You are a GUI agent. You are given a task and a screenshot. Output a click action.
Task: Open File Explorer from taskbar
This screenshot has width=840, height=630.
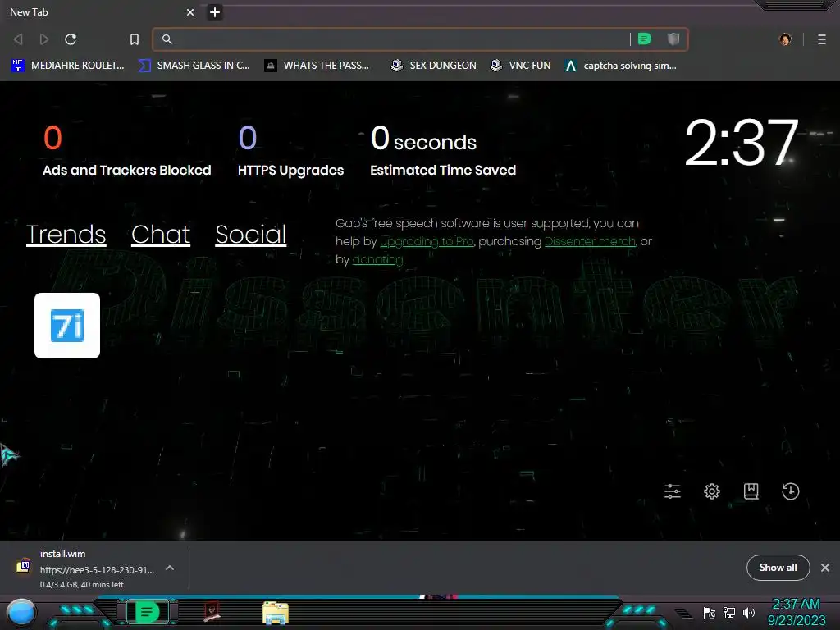pyautogui.click(x=276, y=612)
